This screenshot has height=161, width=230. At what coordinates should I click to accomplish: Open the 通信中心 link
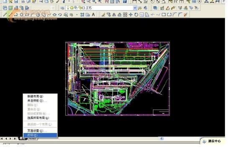214,141
